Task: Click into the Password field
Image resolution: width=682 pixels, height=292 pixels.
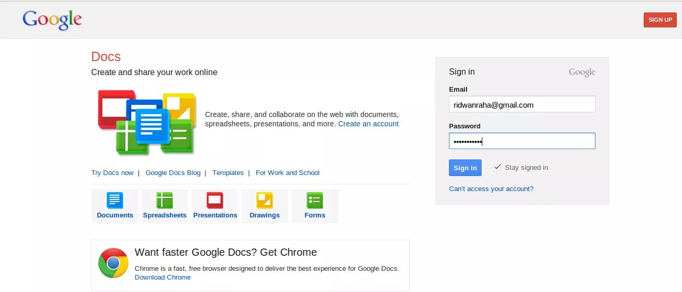Action: tap(522, 141)
